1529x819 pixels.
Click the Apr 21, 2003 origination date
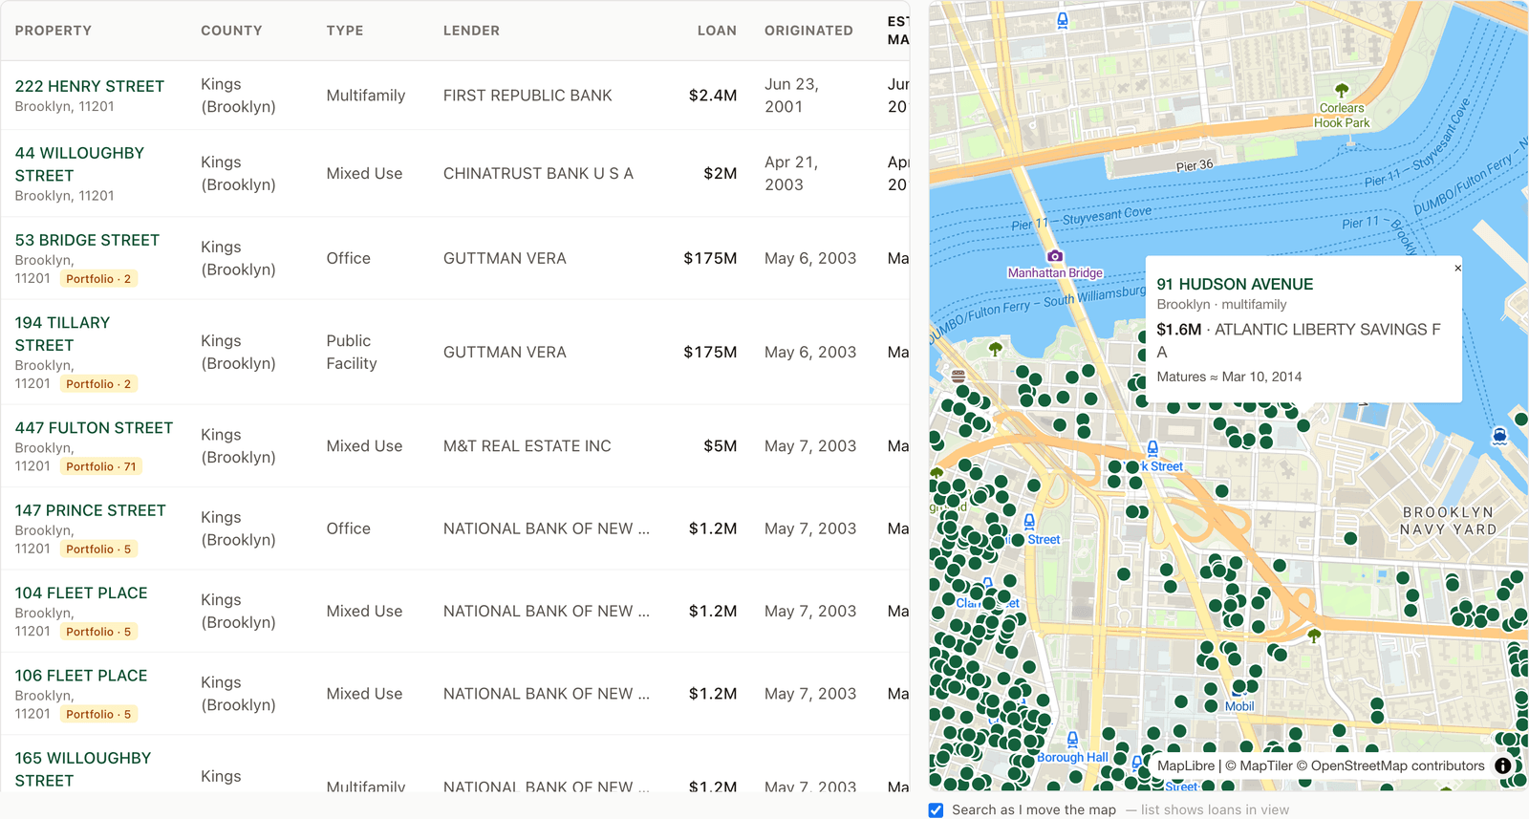coord(791,174)
